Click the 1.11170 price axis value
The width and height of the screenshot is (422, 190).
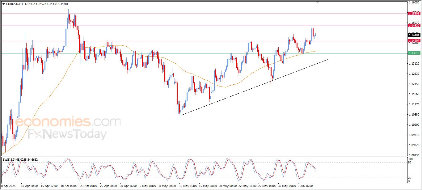(x=414, y=104)
